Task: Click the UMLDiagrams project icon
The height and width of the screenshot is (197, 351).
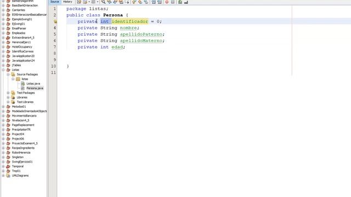Action: pyautogui.click(x=8, y=176)
